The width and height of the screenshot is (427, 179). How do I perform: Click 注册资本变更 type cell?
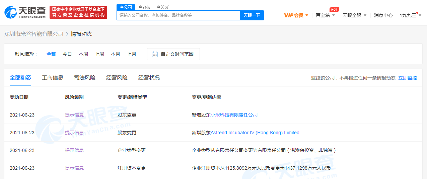click(x=132, y=168)
